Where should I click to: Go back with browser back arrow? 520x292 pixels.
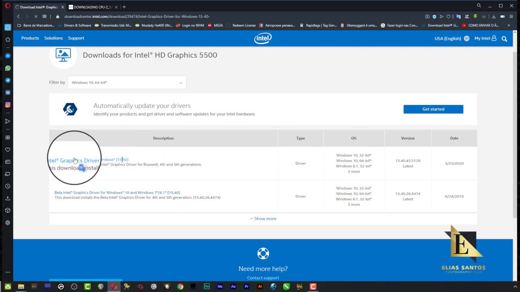click(x=18, y=17)
